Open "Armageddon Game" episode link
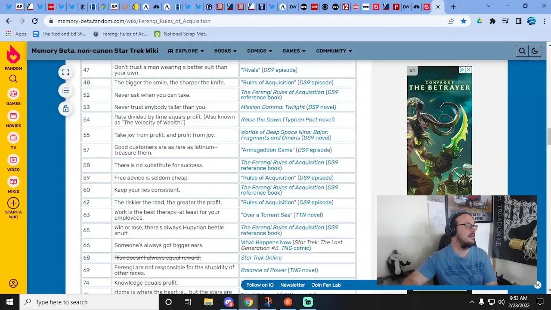The width and height of the screenshot is (551, 310). coord(268,150)
